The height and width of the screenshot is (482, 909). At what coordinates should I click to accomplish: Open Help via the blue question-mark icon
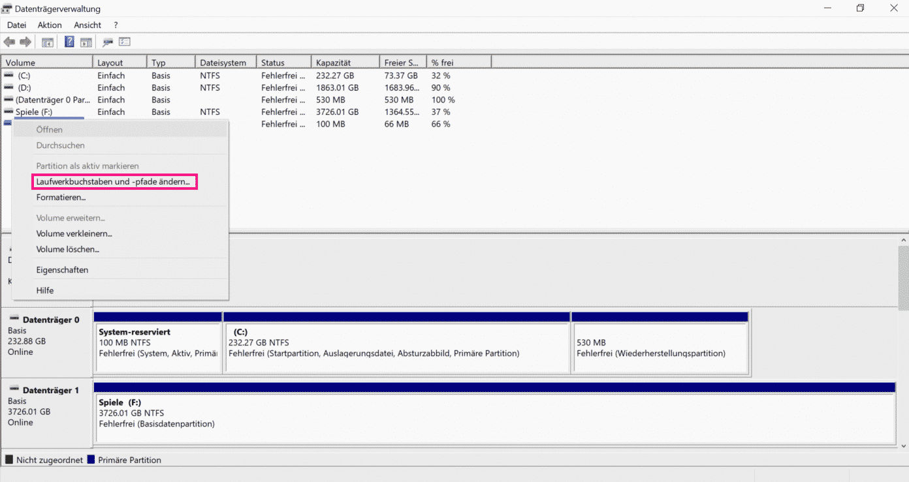point(69,42)
